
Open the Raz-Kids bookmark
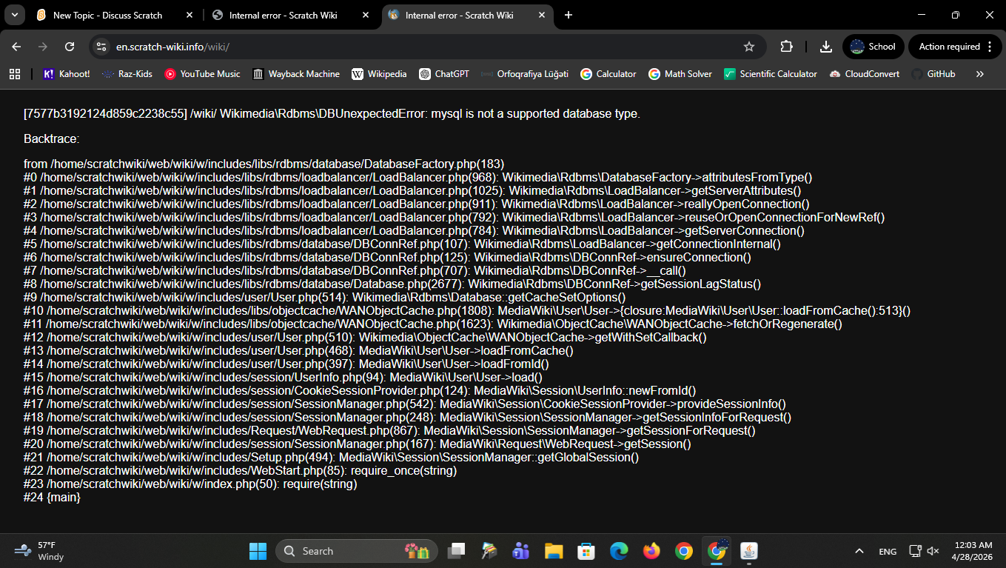(x=127, y=74)
